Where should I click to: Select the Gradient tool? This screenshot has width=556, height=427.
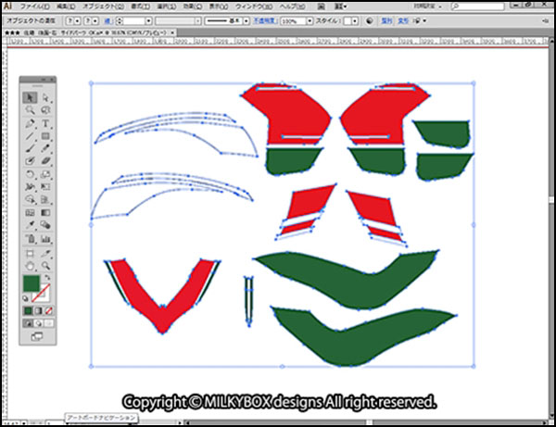[45, 213]
